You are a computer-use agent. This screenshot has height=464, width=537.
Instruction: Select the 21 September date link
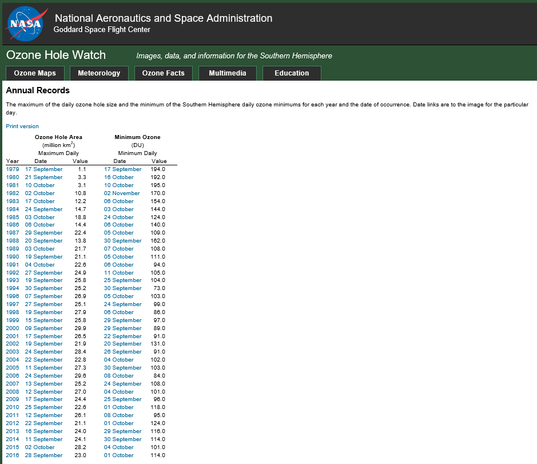pos(43,177)
